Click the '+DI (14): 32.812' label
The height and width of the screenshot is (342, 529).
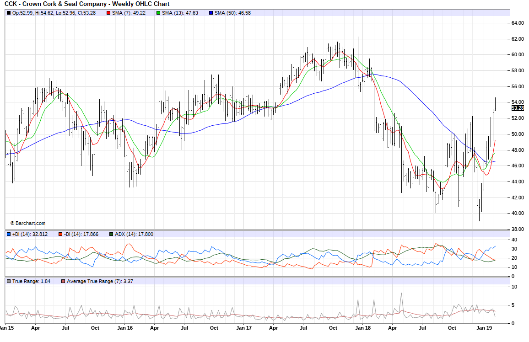[x=30, y=234]
